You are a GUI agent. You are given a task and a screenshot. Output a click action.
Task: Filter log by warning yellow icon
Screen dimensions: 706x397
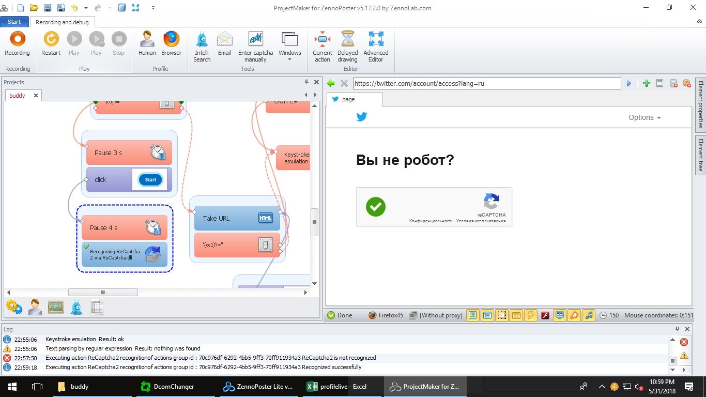(x=684, y=355)
